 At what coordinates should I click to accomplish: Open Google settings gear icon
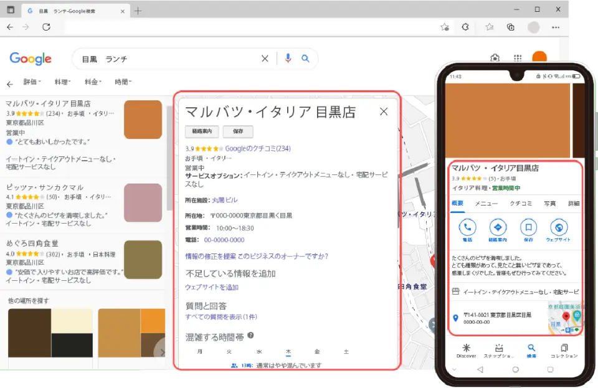(495, 58)
